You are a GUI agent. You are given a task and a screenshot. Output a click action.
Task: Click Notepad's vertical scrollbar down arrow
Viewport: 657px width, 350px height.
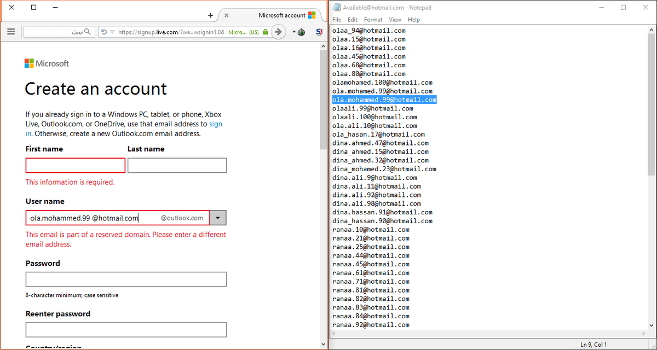coord(651,325)
